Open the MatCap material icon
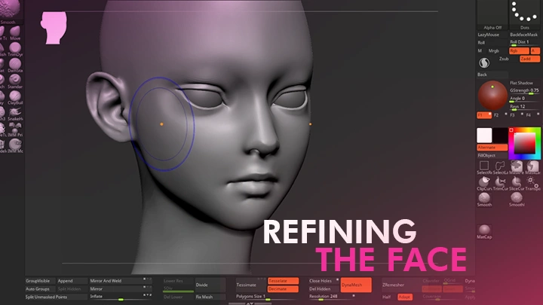Image resolution: width=543 pixels, height=305 pixels. tap(484, 232)
